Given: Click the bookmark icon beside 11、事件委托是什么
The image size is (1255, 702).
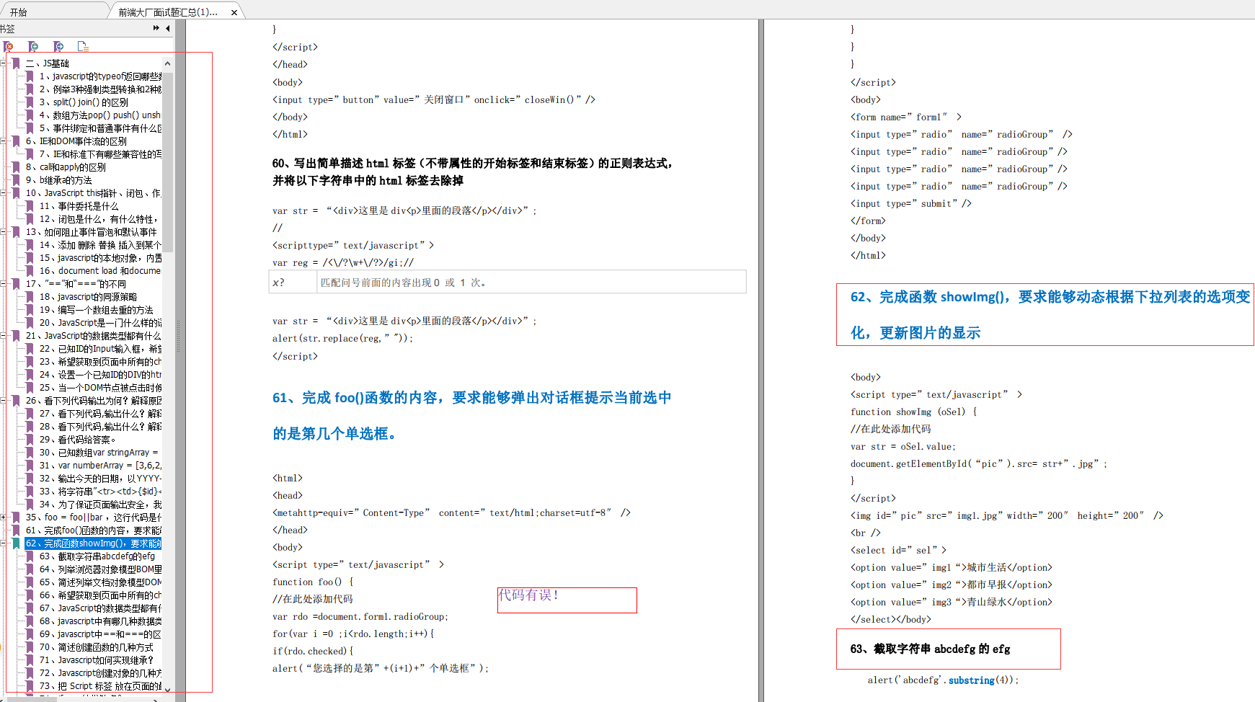Looking at the screenshot, I should tap(30, 206).
